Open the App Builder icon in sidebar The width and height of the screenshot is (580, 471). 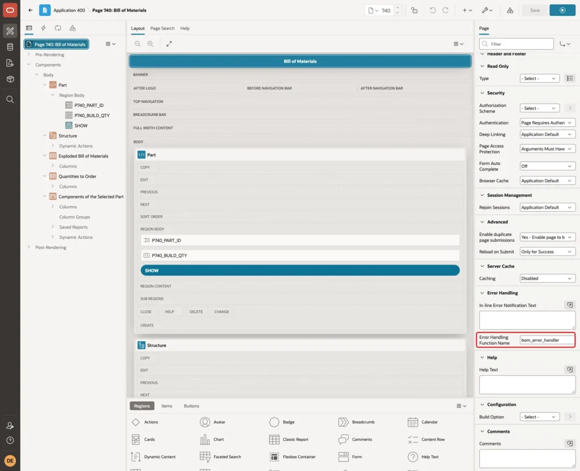10,31
